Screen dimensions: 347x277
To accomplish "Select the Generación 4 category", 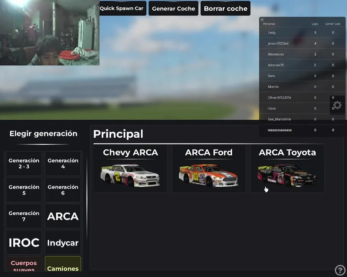I will (63, 164).
